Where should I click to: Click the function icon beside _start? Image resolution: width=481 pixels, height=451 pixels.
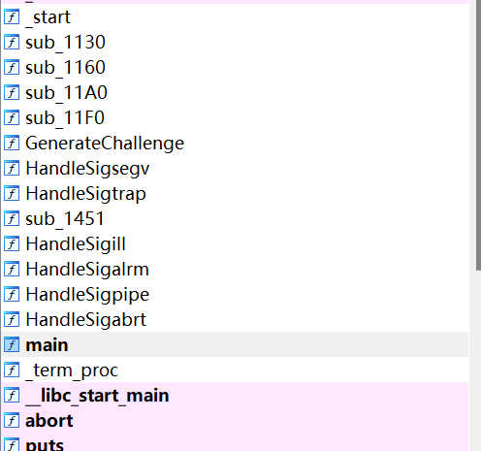coord(12,17)
